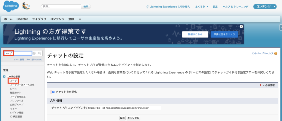Switch to the Chatter tab
The image size is (282, 121).
click(22, 19)
